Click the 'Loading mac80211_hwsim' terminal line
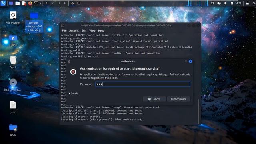 tap(79, 56)
